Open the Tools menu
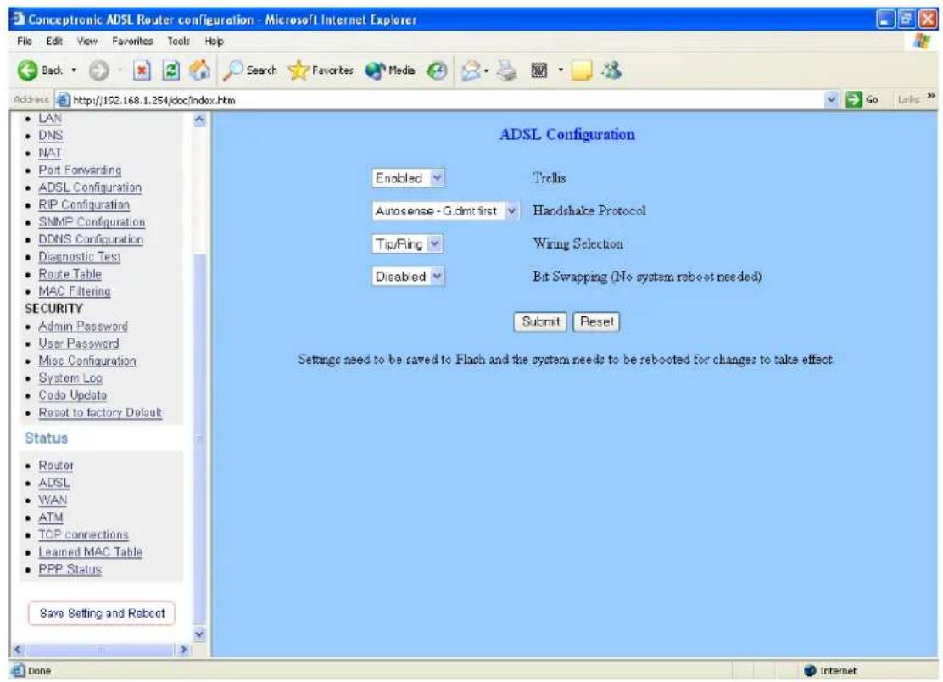 pyautogui.click(x=179, y=42)
